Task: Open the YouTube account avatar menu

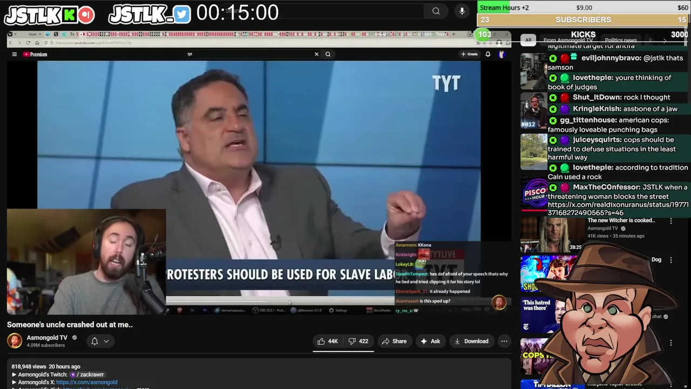Action: (x=502, y=54)
